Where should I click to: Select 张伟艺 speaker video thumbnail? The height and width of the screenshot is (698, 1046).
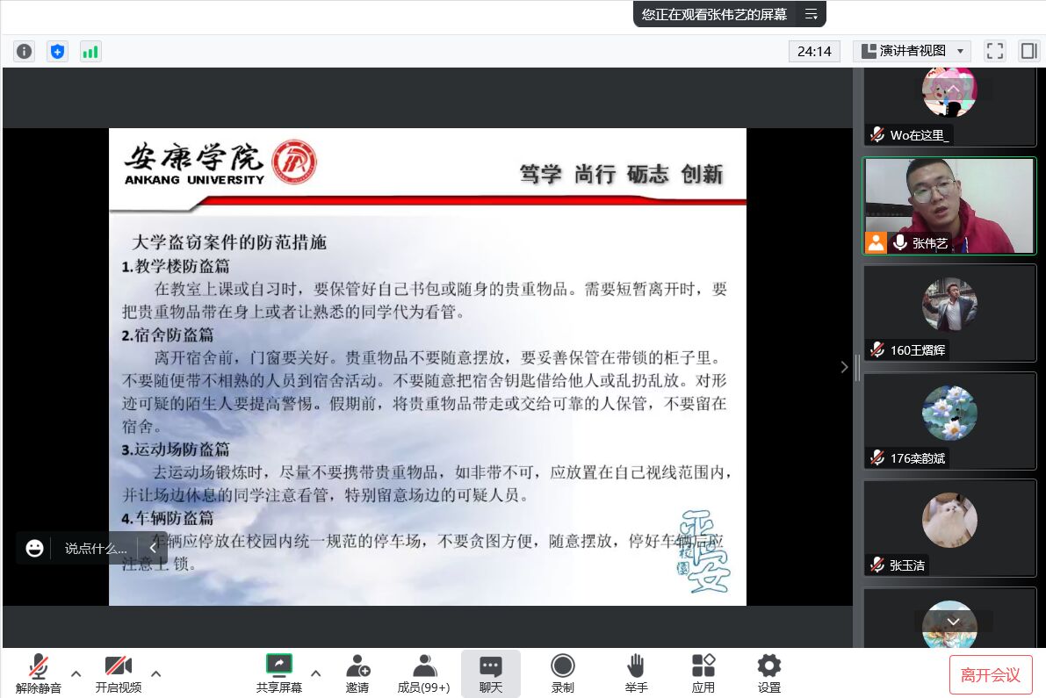[949, 206]
